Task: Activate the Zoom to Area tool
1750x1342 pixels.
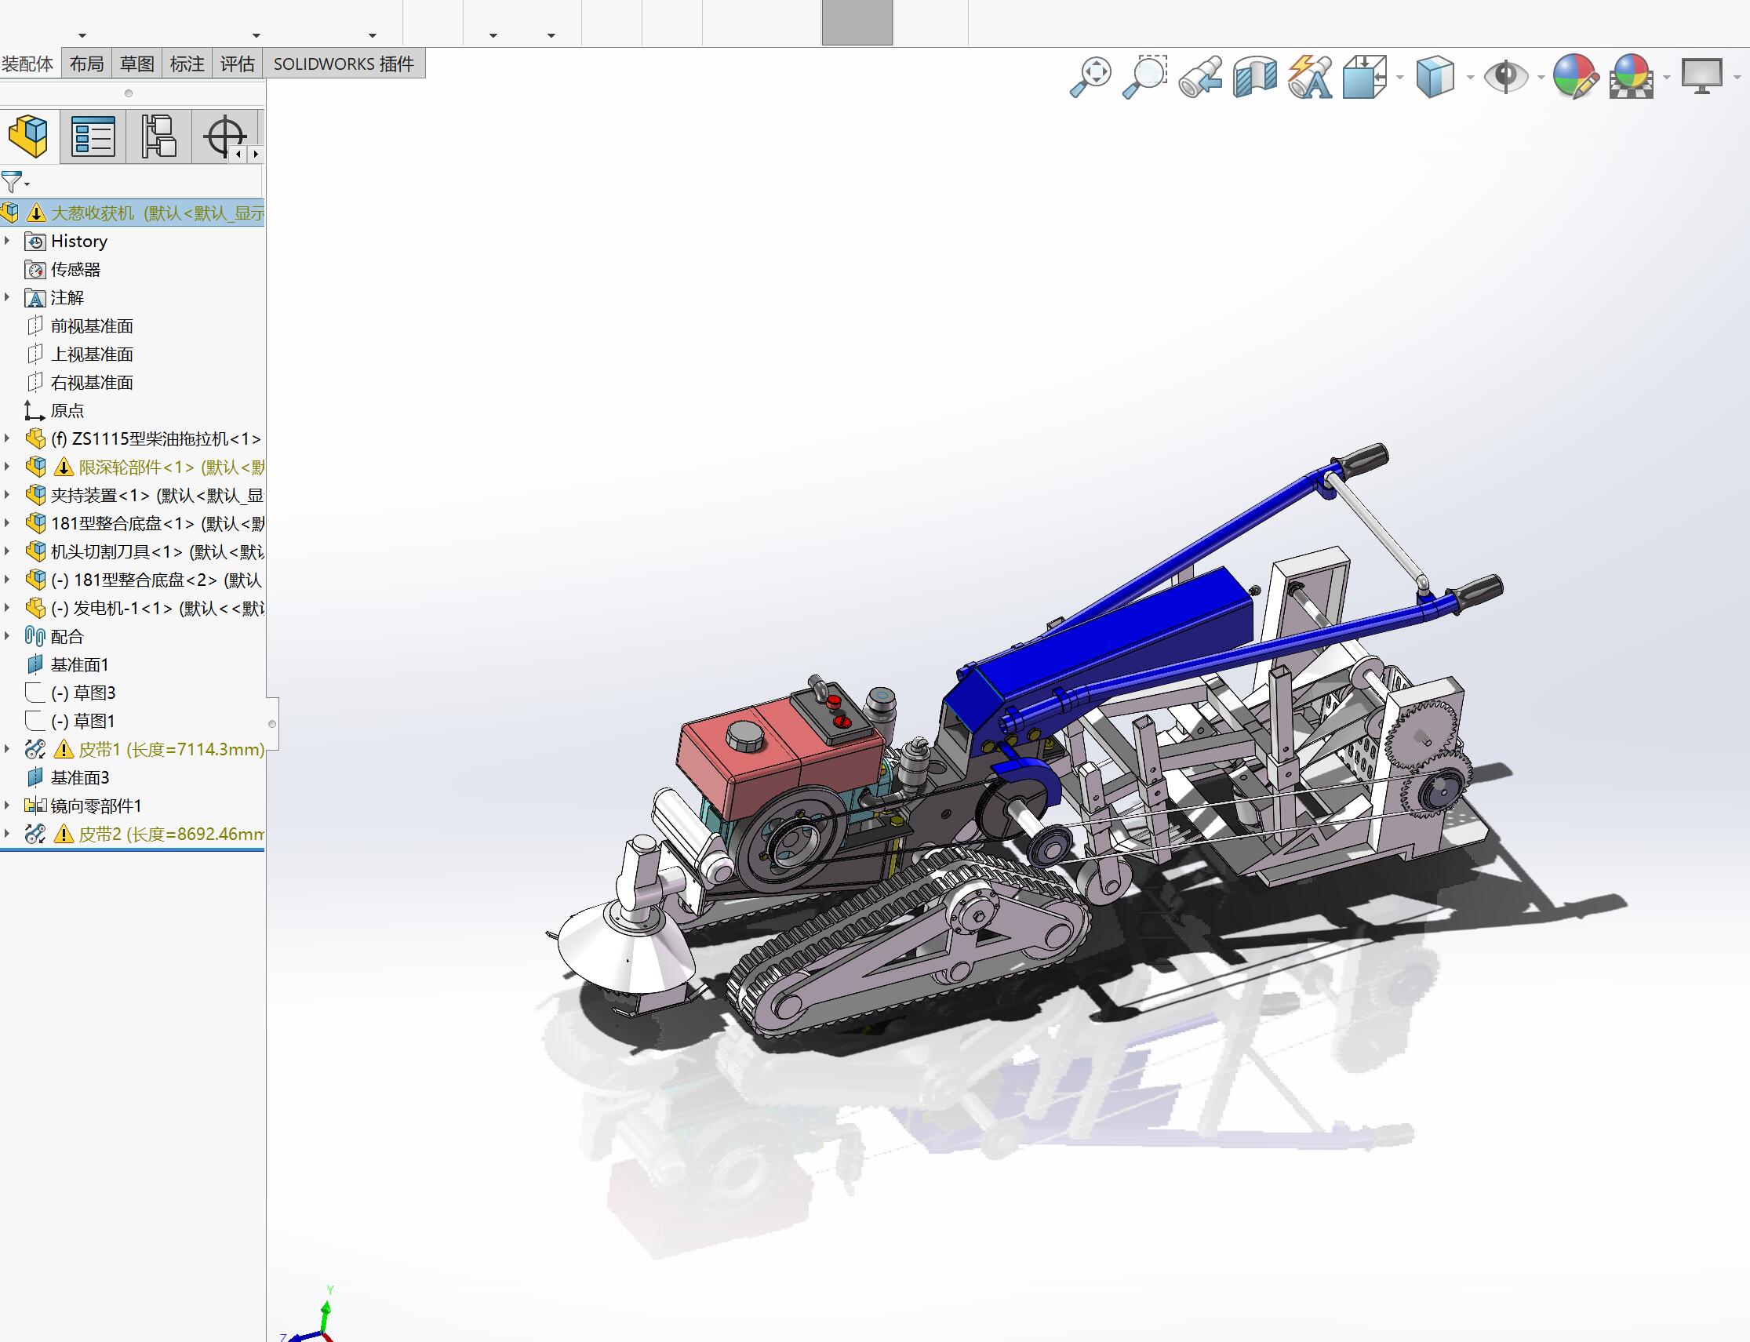Action: click(x=1145, y=78)
